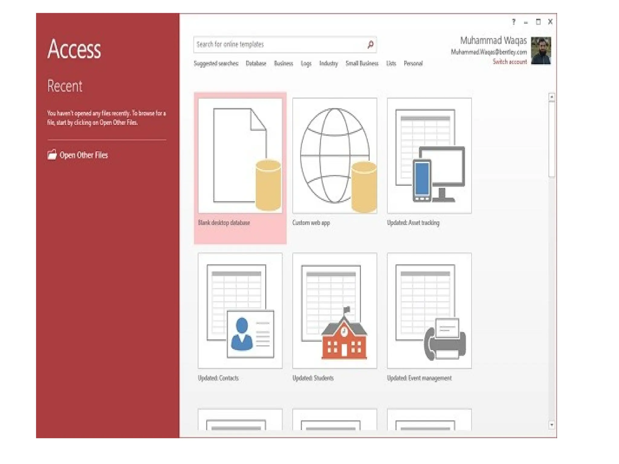Image resolution: width=619 pixels, height=464 pixels.
Task: Click the scroll up arrow of templates list
Action: [x=552, y=97]
